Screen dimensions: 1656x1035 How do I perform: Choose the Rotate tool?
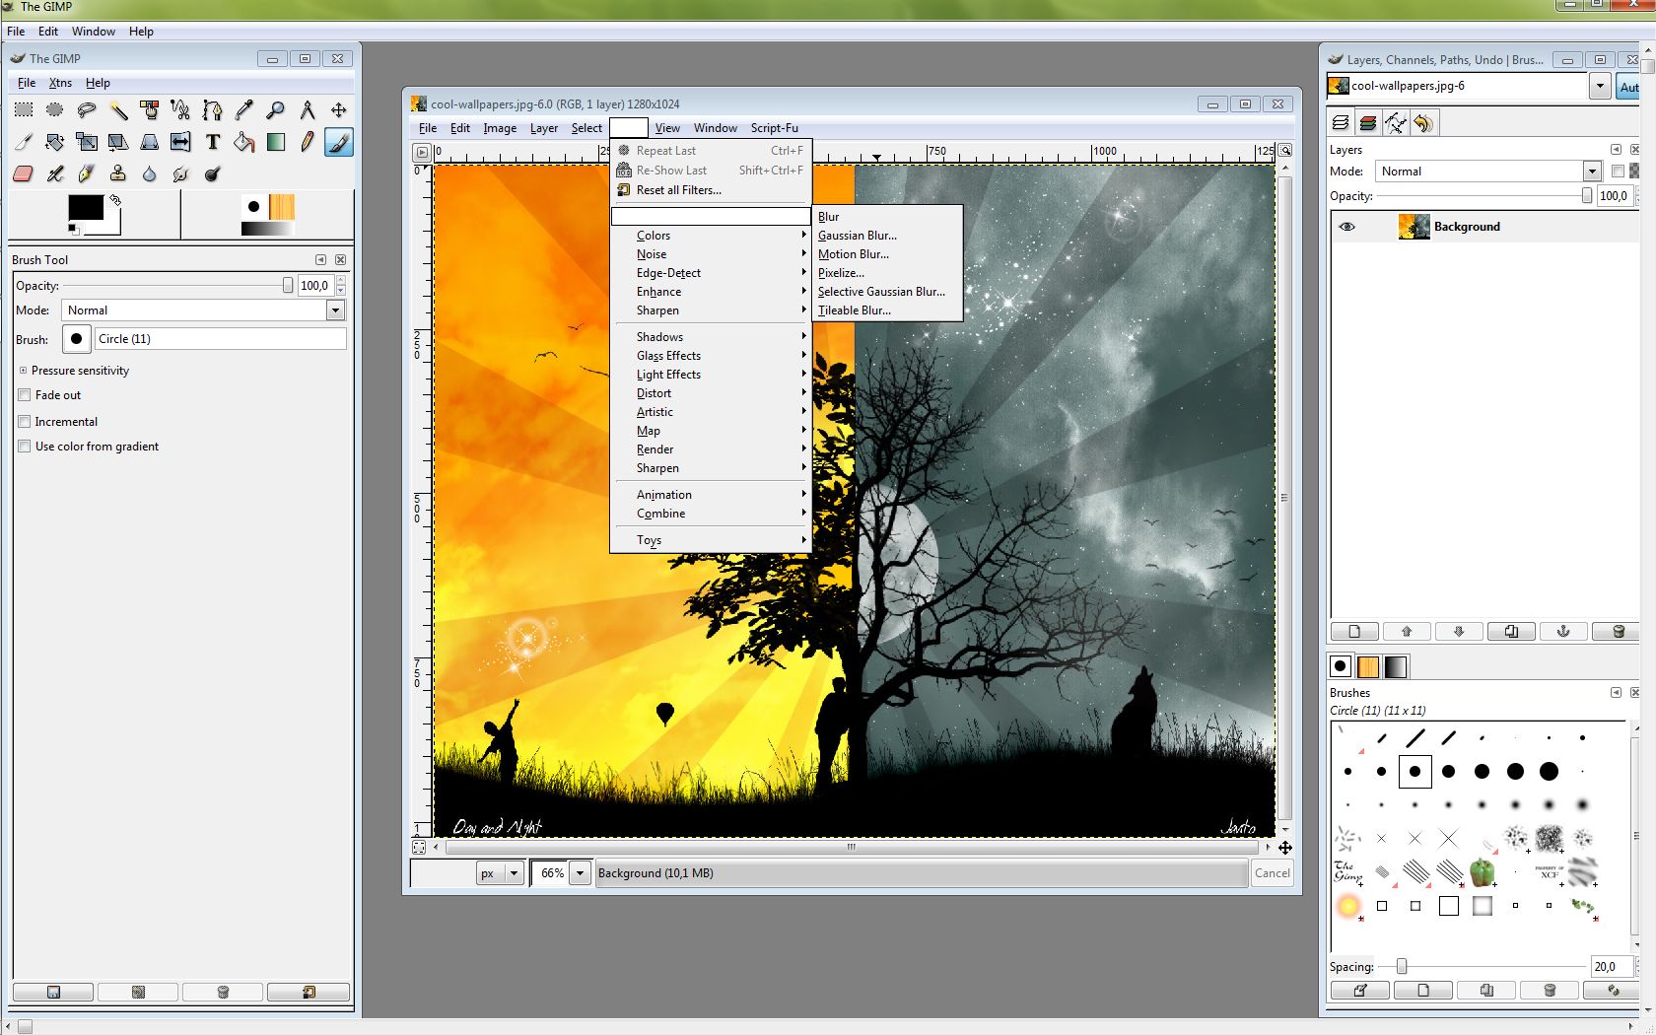55,142
